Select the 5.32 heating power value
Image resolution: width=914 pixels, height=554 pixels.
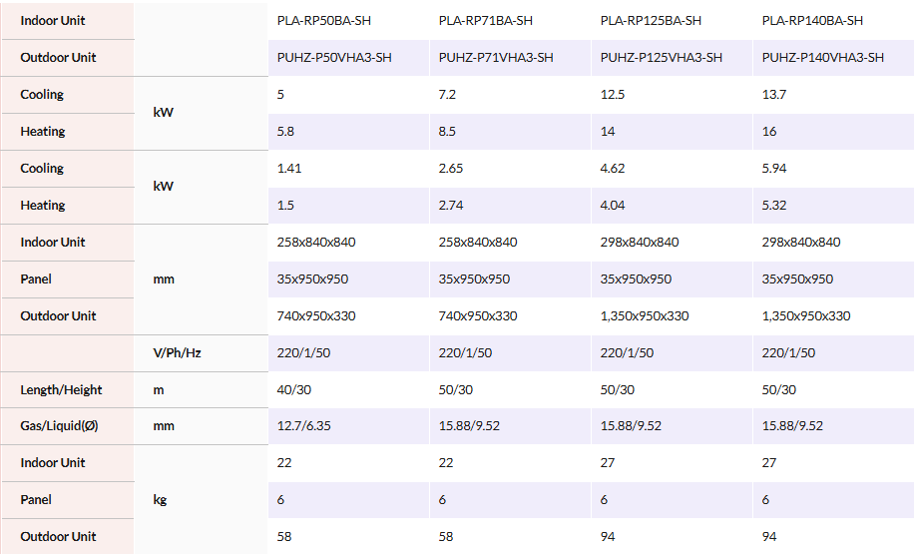click(774, 206)
